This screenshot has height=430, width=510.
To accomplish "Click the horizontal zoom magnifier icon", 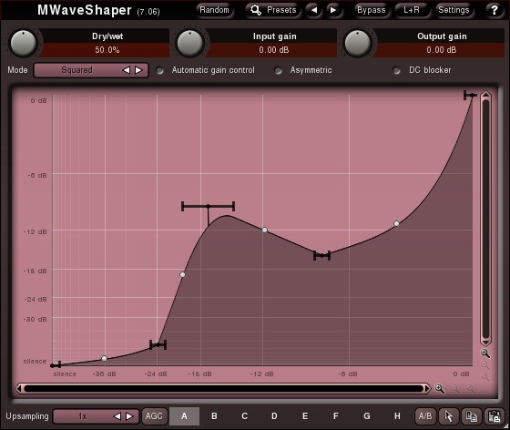I will pyautogui.click(x=440, y=388).
